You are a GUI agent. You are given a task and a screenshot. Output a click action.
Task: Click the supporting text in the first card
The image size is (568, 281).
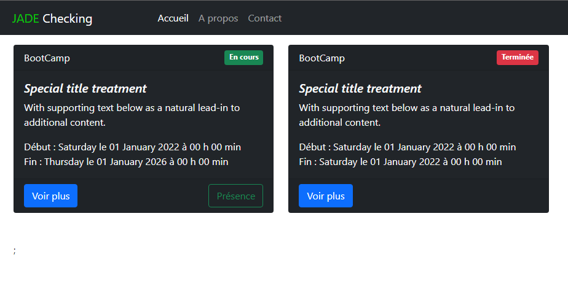click(132, 115)
